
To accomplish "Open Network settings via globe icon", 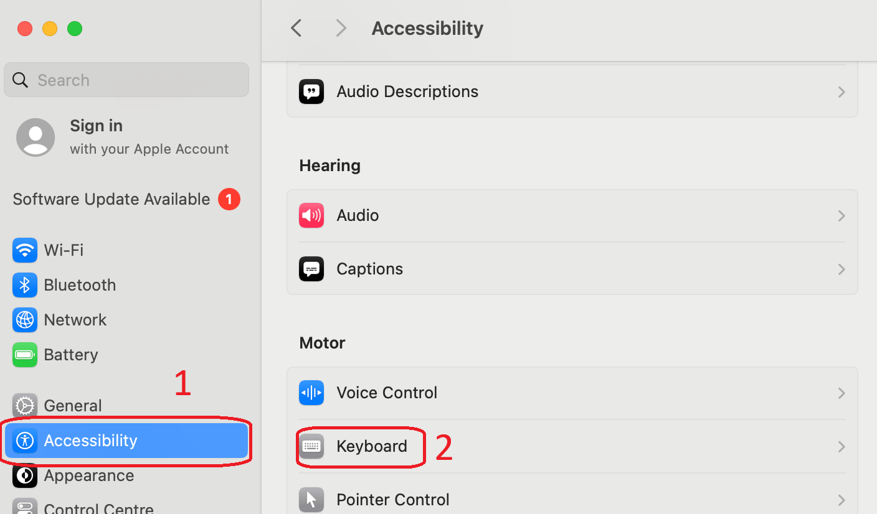I will pos(24,320).
